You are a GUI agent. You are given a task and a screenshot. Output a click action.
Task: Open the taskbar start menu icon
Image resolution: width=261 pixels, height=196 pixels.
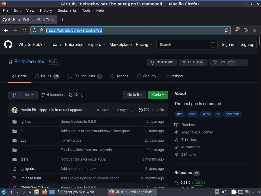click(4, 192)
